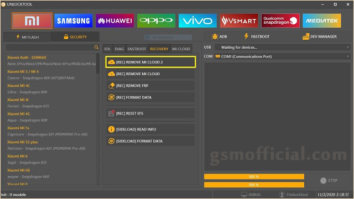The height and width of the screenshot is (199, 354).
Task: Open the Mi Flash tab
Action: coord(27,37)
